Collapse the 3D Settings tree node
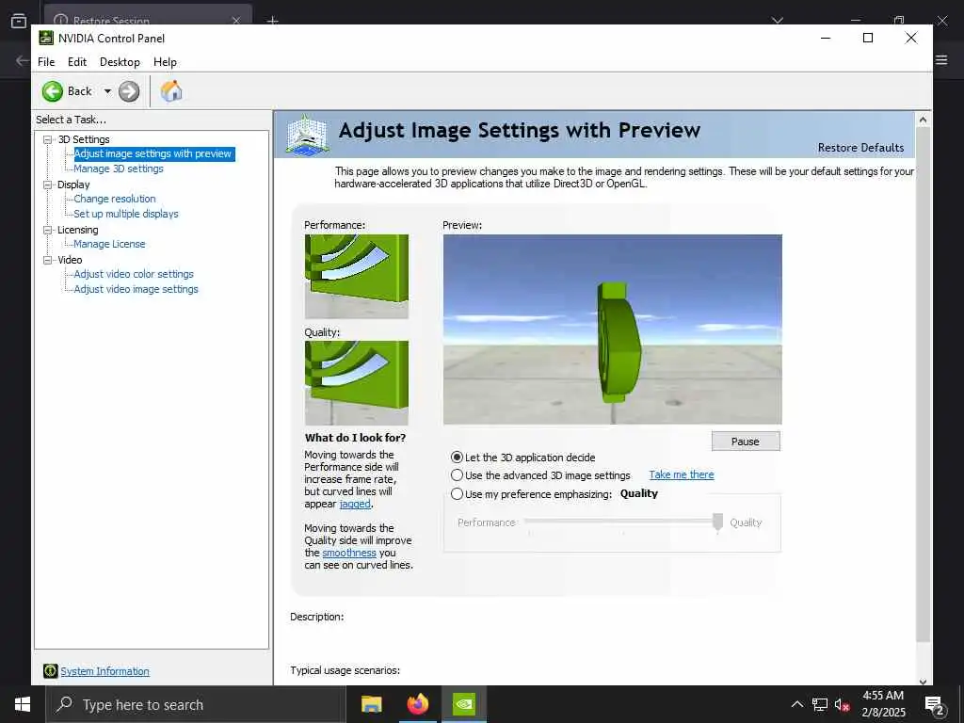 pyautogui.click(x=47, y=139)
